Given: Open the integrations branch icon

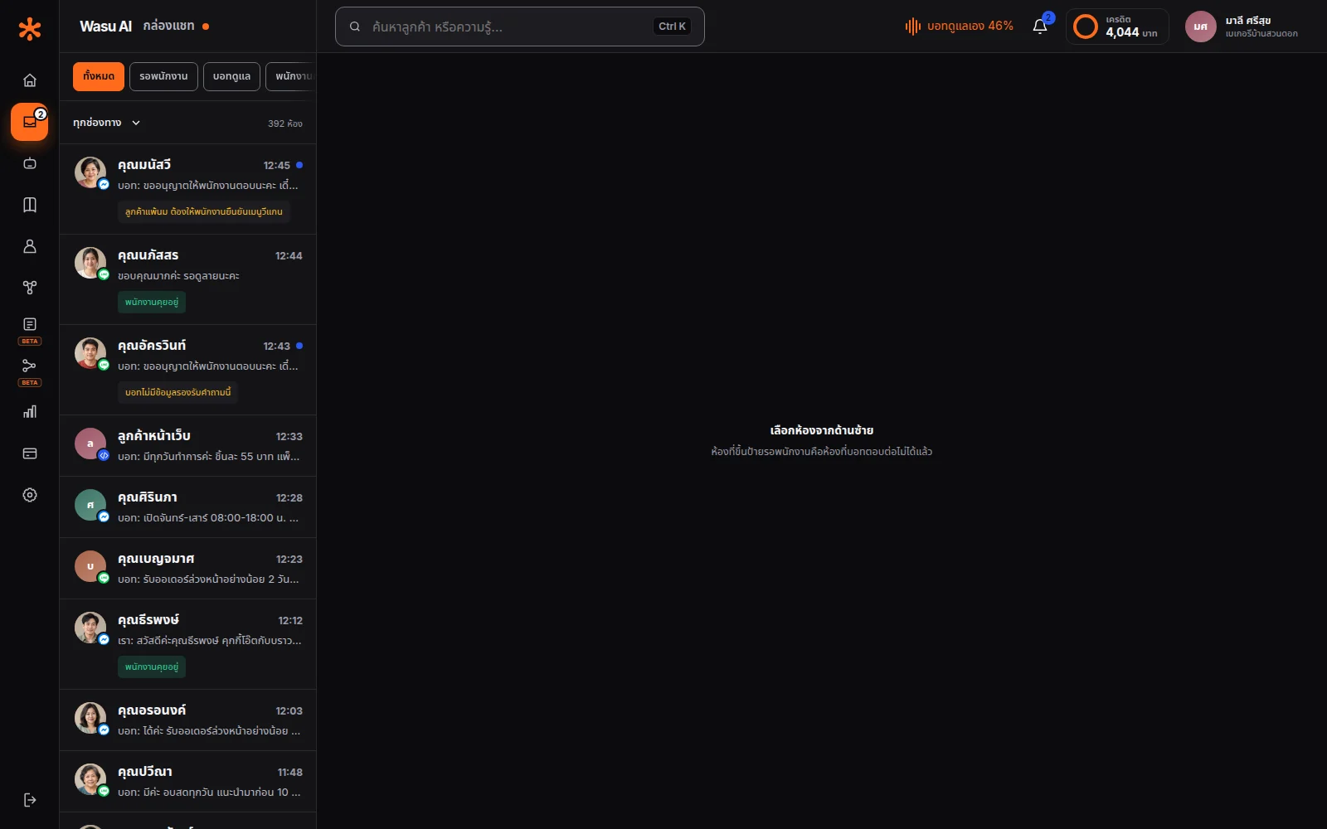Looking at the screenshot, I should [30, 288].
